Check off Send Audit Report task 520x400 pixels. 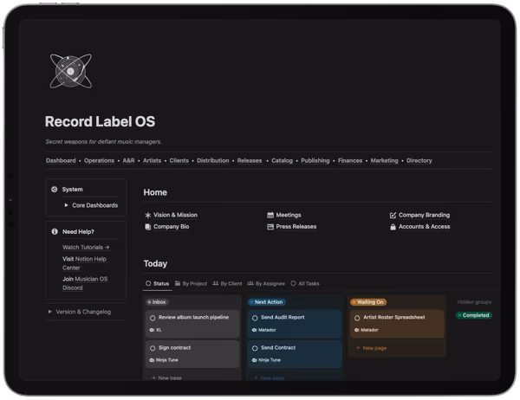[255, 318]
